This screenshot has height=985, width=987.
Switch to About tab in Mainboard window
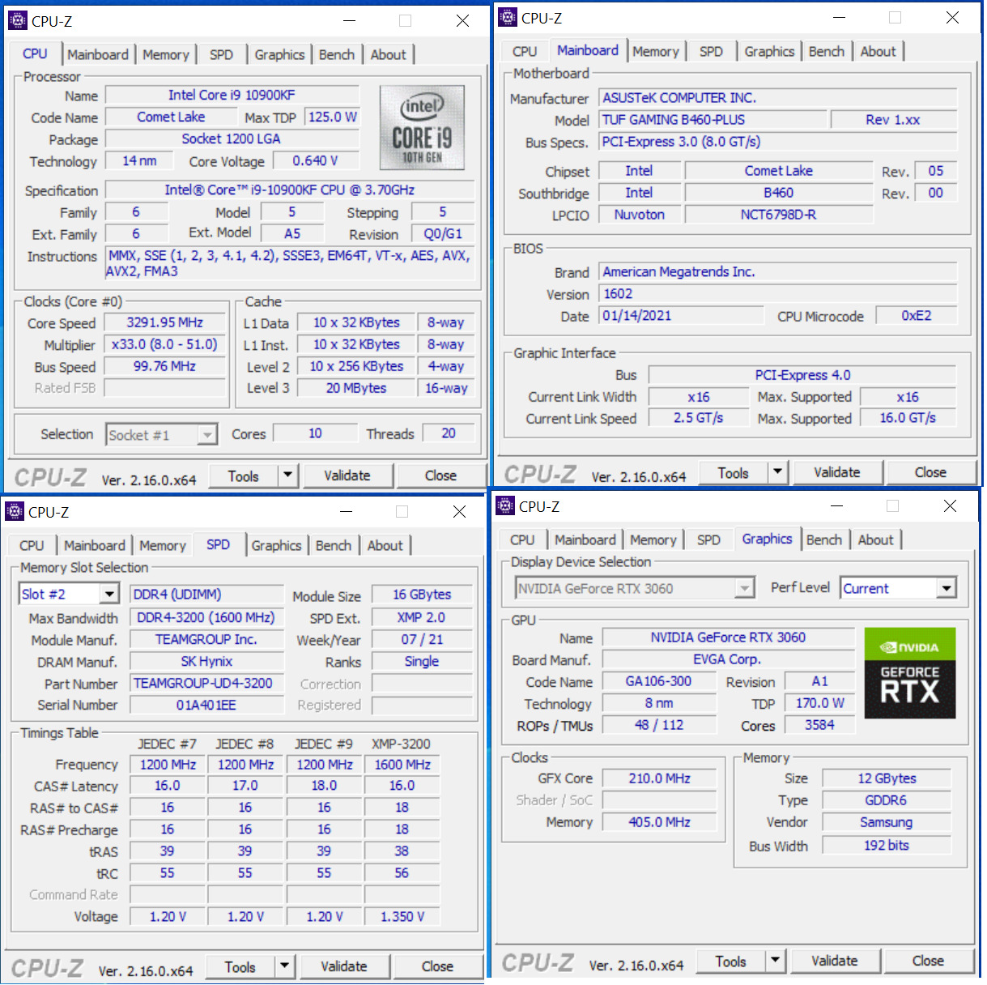point(878,51)
